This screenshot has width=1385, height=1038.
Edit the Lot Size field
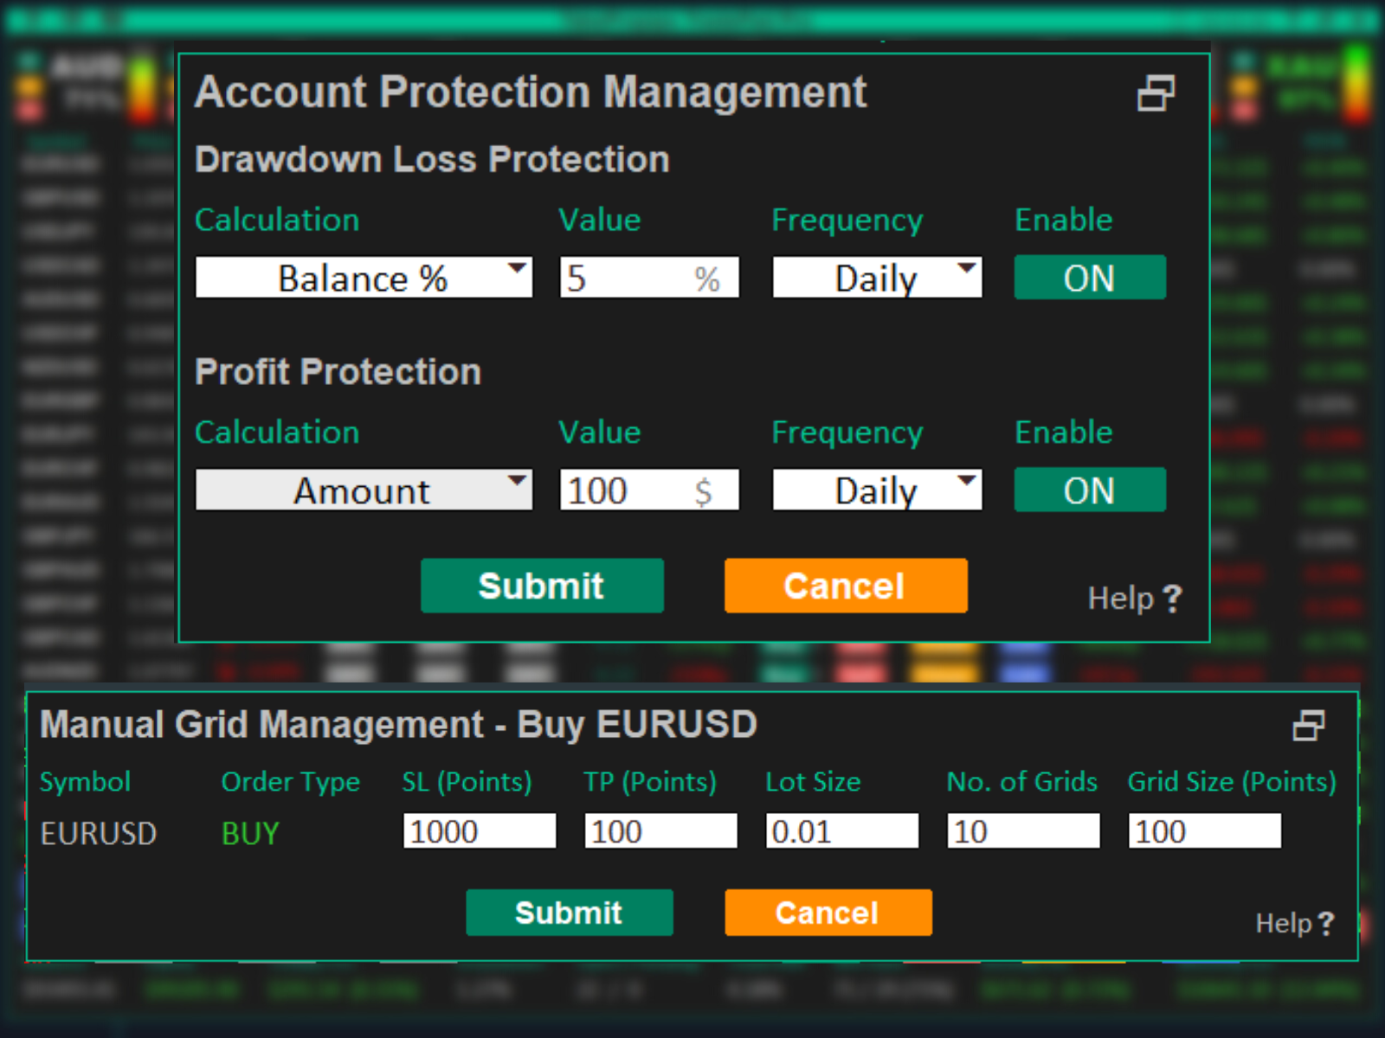(842, 831)
